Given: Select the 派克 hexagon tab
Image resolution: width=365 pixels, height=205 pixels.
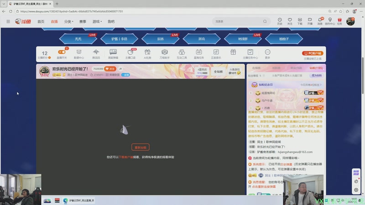Looking at the screenshot, I should pyautogui.click(x=202, y=39).
